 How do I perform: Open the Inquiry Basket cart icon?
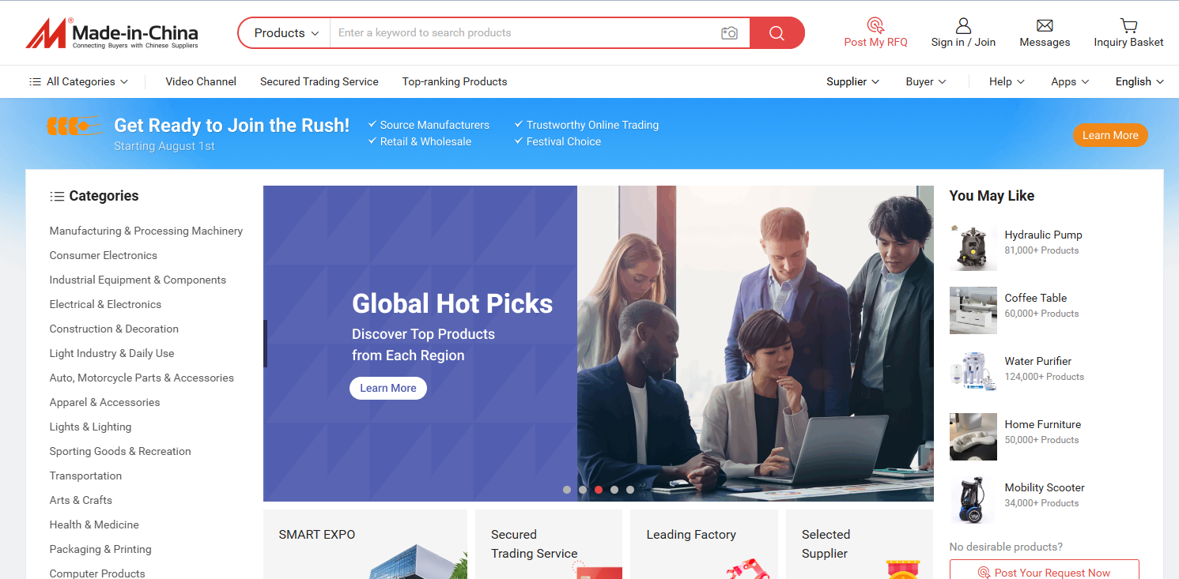click(1128, 25)
